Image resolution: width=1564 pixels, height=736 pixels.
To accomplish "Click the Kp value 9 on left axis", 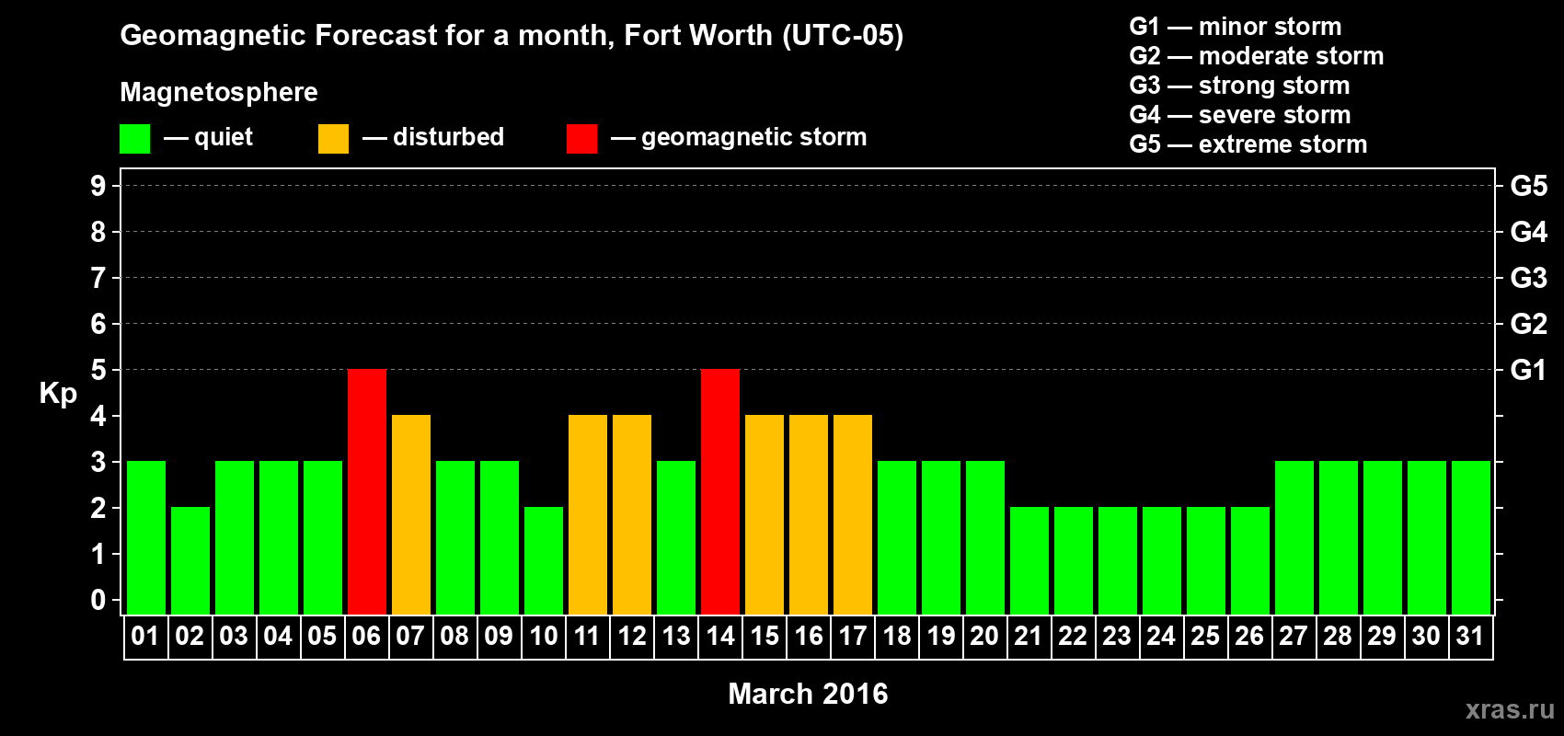I will click(x=98, y=186).
